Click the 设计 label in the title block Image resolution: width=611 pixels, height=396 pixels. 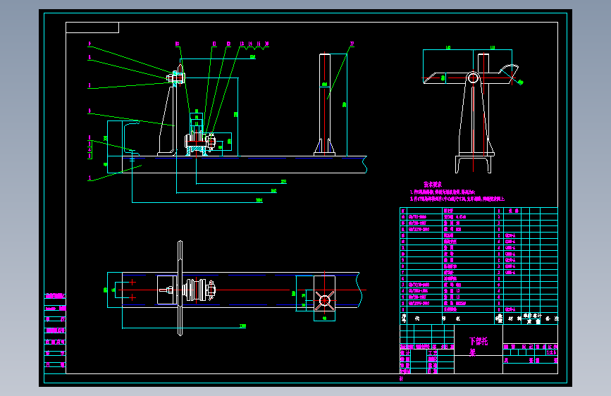(x=405, y=353)
